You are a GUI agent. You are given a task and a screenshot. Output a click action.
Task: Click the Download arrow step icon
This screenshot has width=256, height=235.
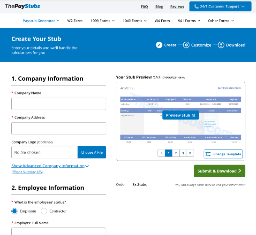[x=221, y=45]
